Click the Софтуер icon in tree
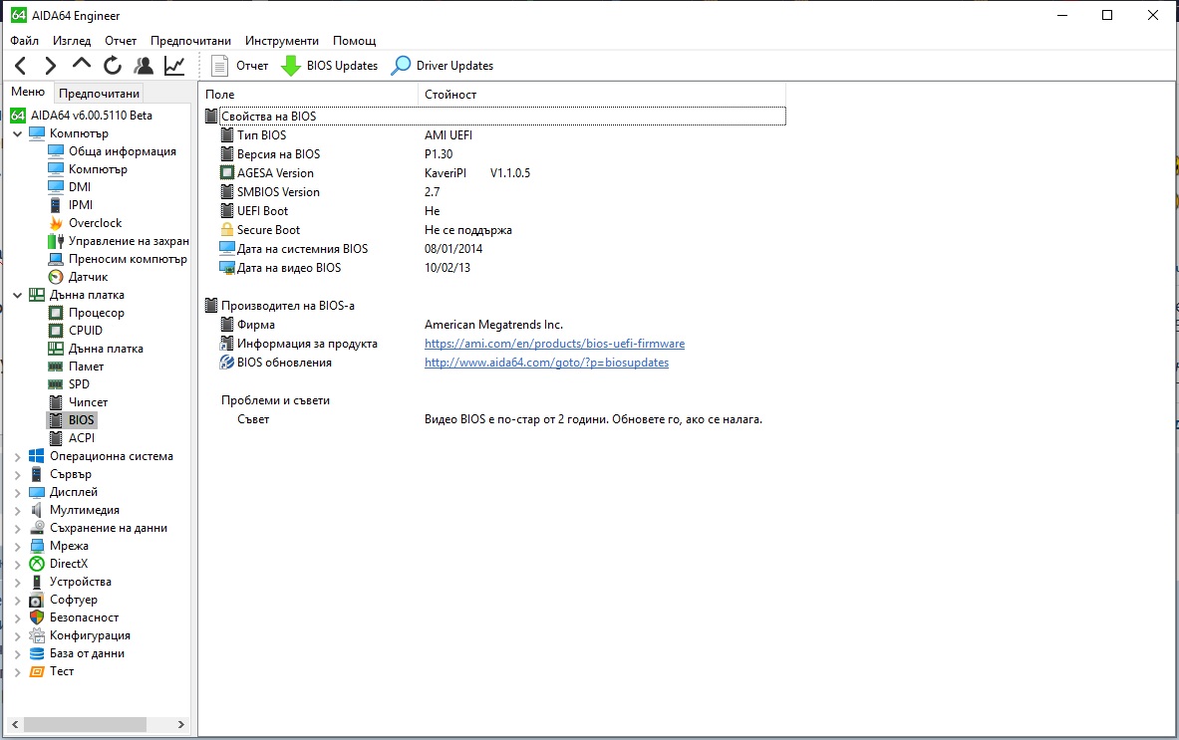The width and height of the screenshot is (1179, 740). 36,600
